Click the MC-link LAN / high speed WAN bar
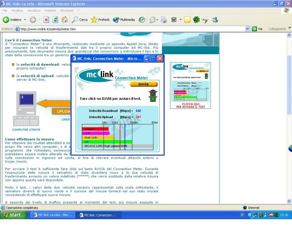292x234 pixels. [x=117, y=146]
